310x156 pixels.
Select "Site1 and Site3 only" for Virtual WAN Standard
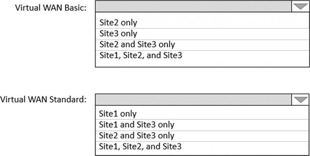point(137,125)
